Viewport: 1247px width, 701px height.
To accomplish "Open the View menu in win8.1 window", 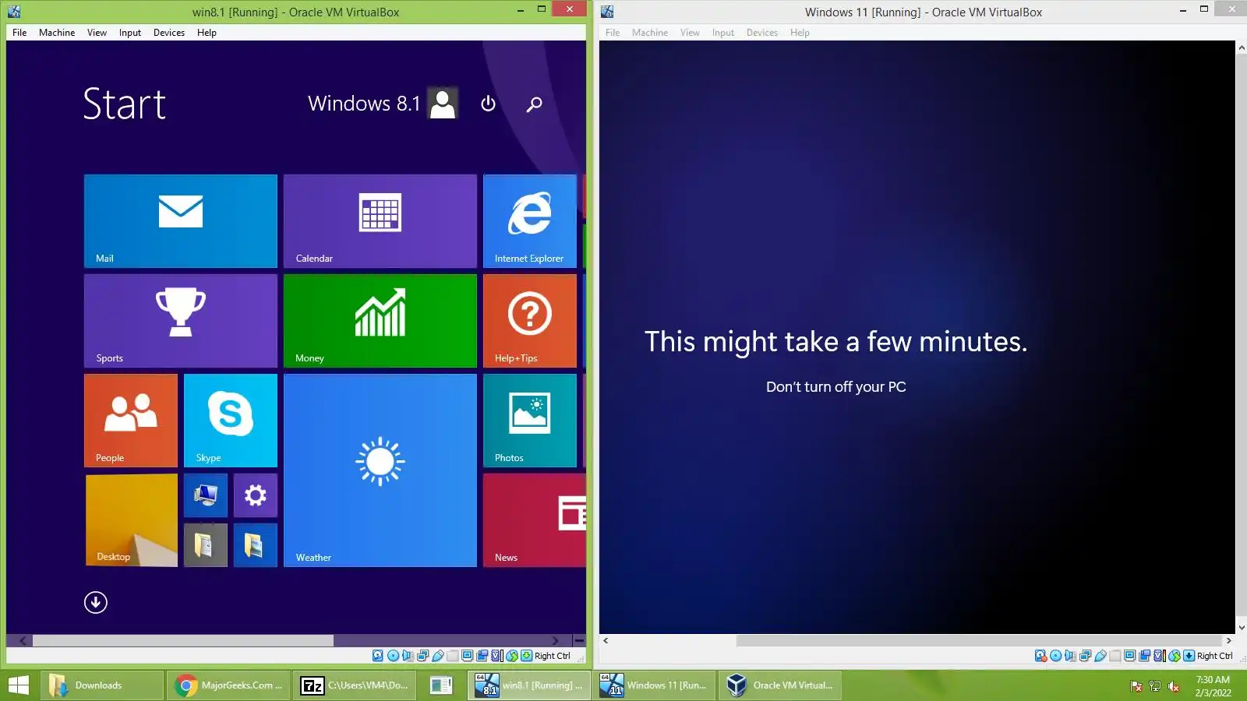I will 97,33.
